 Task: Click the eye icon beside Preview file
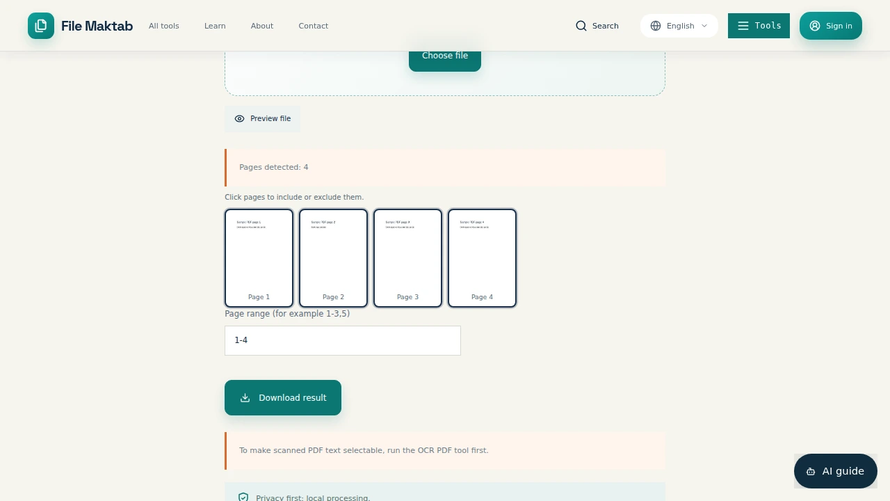[240, 119]
